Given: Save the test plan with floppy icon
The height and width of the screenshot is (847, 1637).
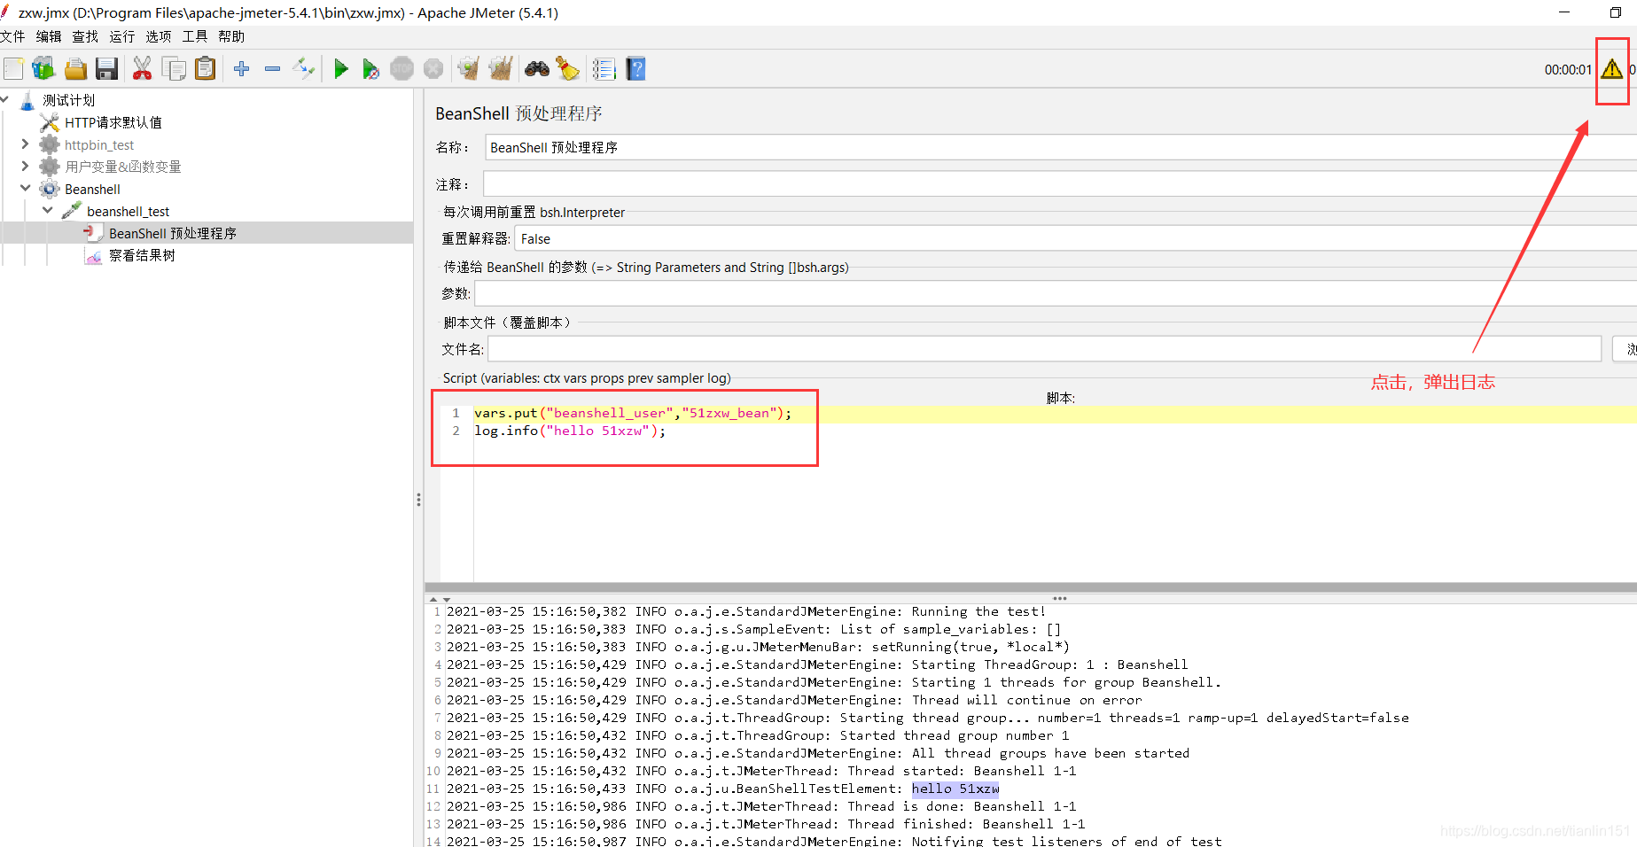Looking at the screenshot, I should 107,68.
